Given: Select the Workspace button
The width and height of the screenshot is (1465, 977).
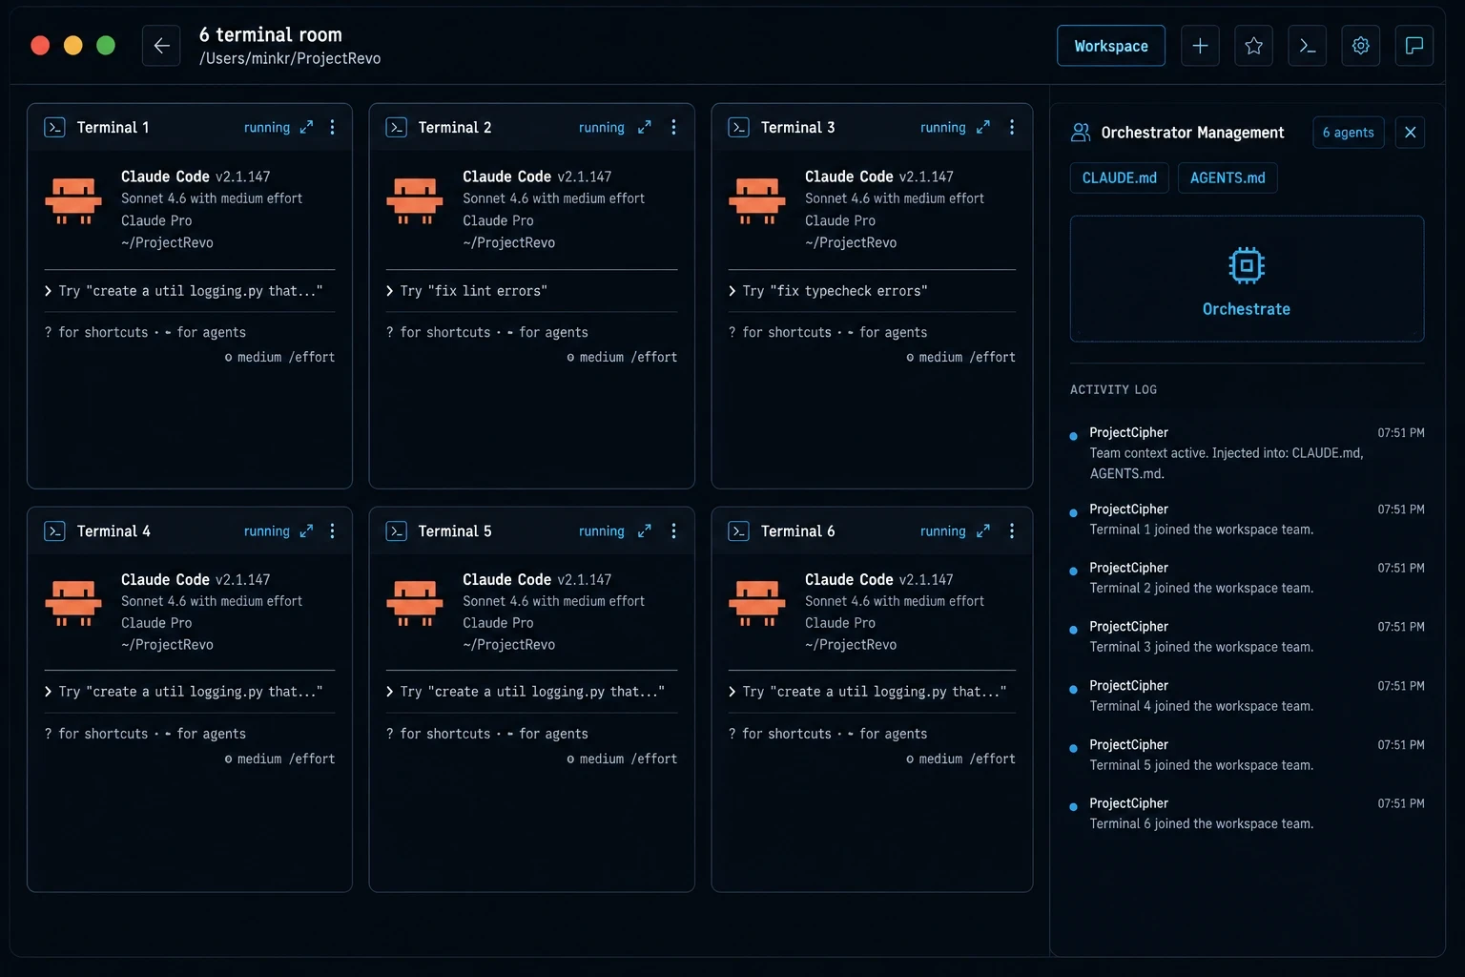Looking at the screenshot, I should (x=1111, y=46).
